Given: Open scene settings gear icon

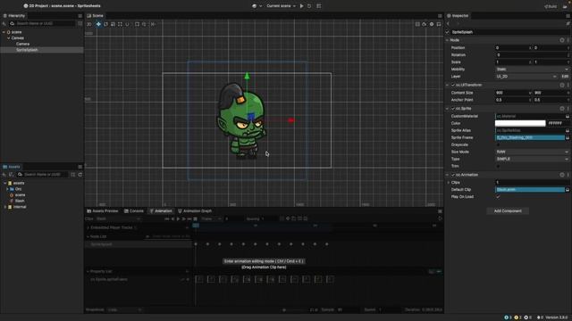Looking at the screenshot, I should point(432,24).
